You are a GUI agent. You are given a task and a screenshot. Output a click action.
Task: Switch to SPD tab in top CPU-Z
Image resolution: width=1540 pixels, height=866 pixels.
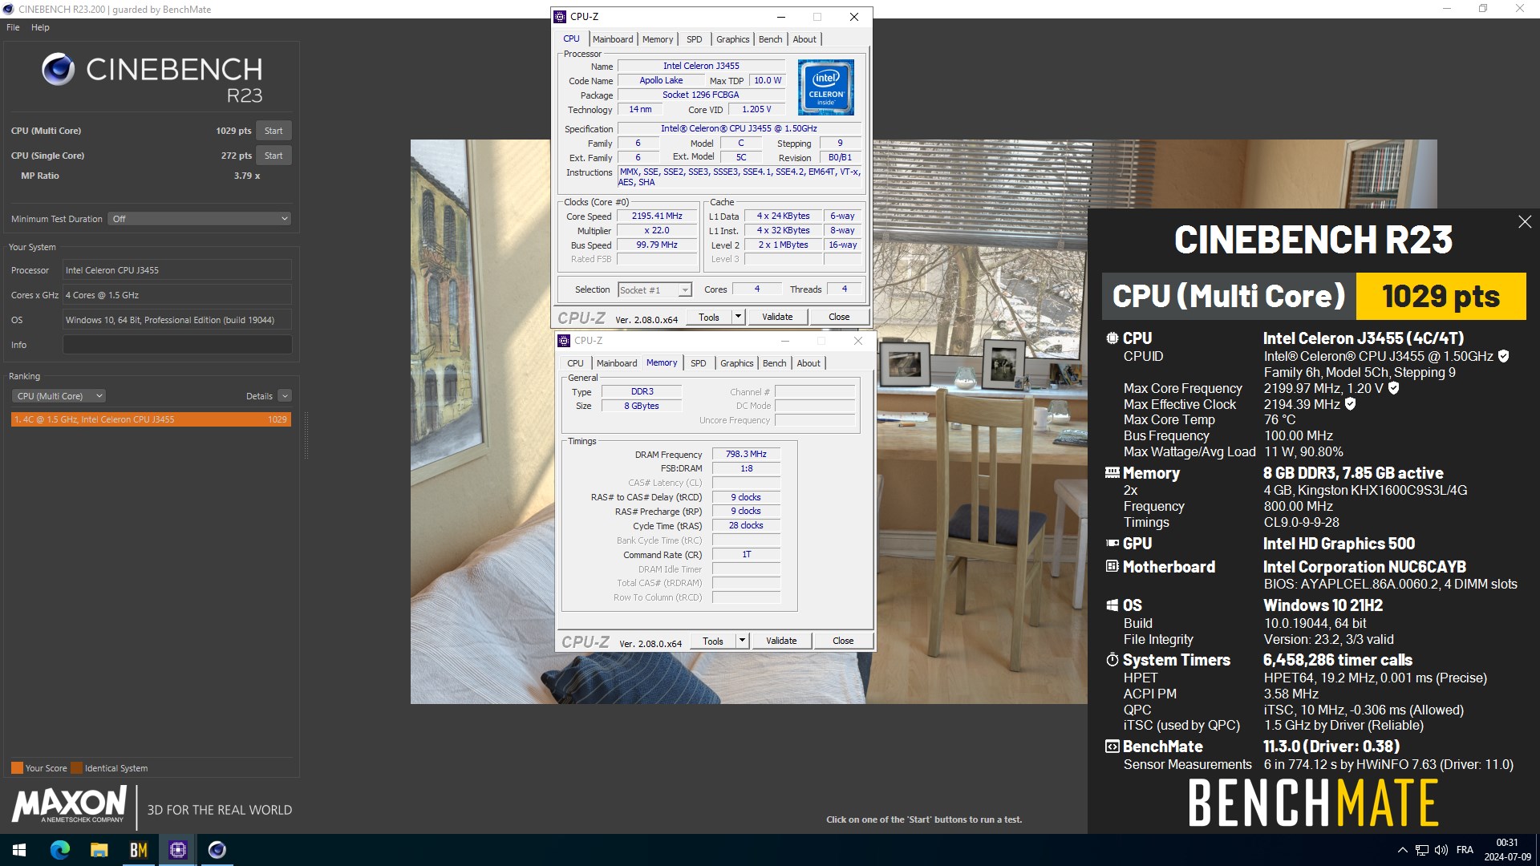pyautogui.click(x=695, y=39)
